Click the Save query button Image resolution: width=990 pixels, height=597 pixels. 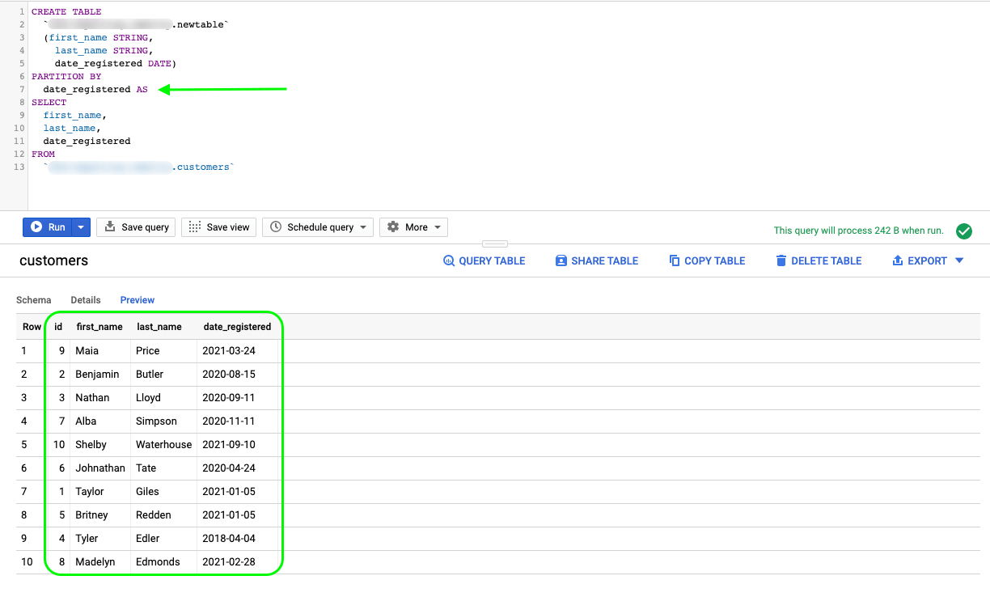(136, 227)
